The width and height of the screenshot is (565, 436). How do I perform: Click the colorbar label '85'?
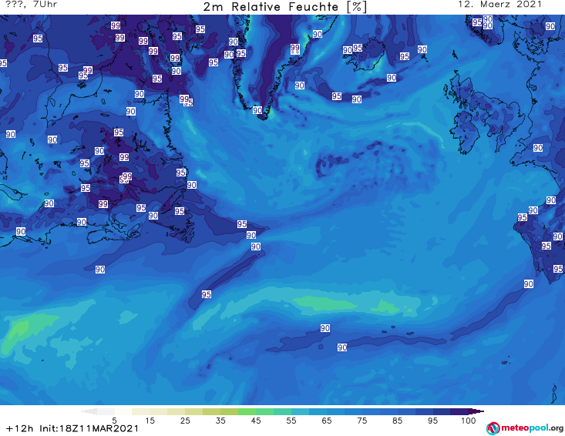point(397,420)
